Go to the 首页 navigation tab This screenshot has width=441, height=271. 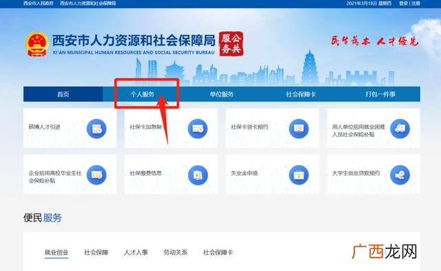pyautogui.click(x=63, y=94)
